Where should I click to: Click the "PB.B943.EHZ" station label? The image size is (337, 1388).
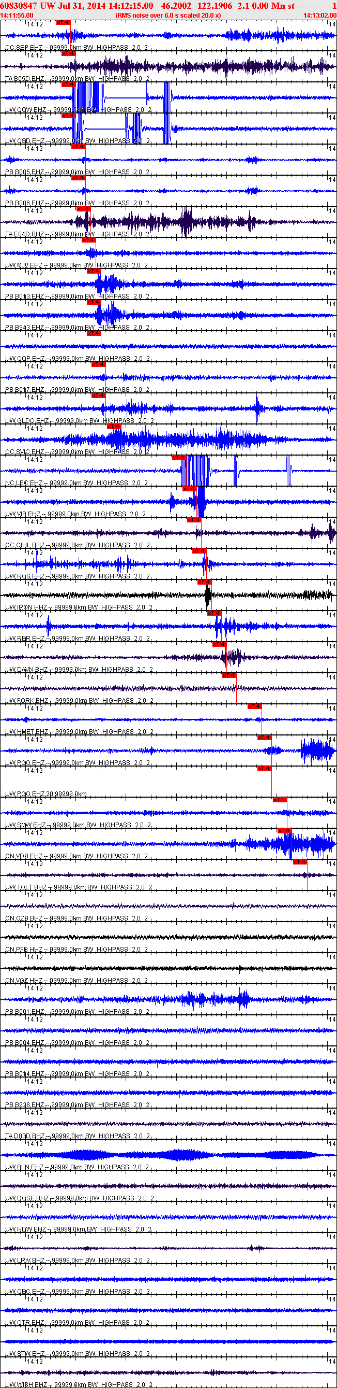[25, 328]
